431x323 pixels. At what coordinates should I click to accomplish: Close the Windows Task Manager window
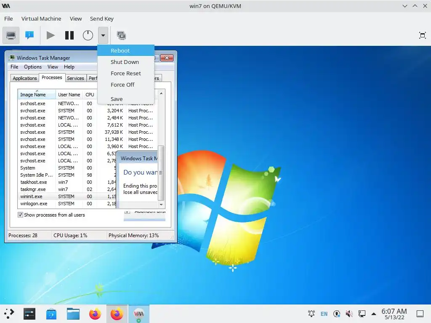coord(167,58)
